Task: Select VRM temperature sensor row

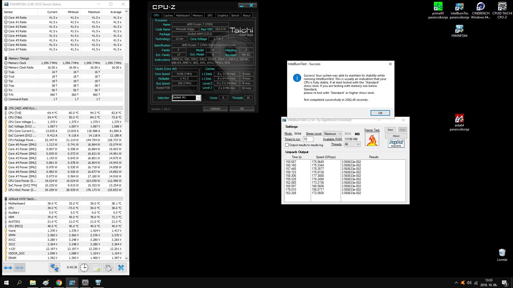Action: pos(63,217)
